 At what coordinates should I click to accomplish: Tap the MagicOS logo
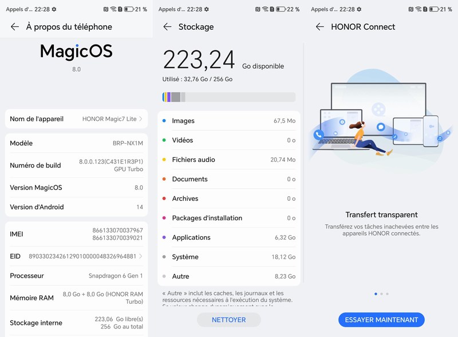pyautogui.click(x=76, y=51)
